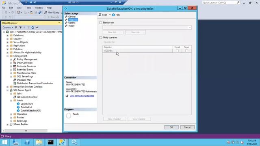This screenshot has width=260, height=146.
Task: Switch to the History page
Action: click(x=71, y=26)
